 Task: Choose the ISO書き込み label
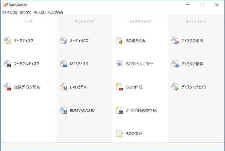(x=136, y=41)
